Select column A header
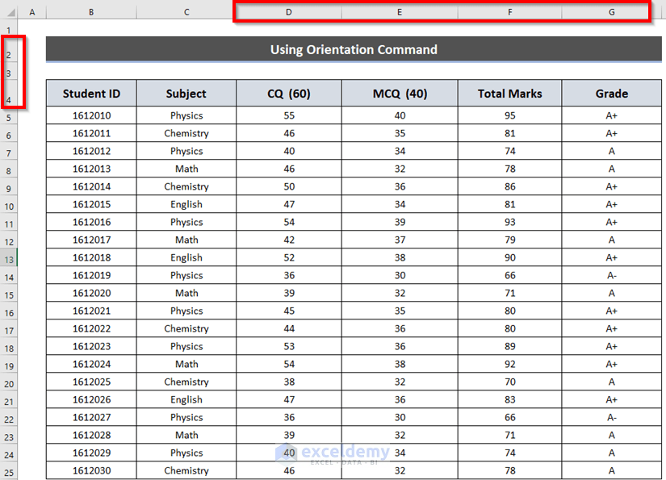This screenshot has width=666, height=480. tap(31, 12)
